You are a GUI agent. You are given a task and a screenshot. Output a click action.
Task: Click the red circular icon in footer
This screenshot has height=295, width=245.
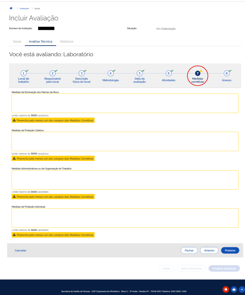tap(226, 289)
